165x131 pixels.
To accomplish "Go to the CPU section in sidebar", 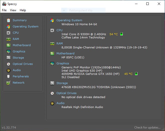I will point(16,33).
